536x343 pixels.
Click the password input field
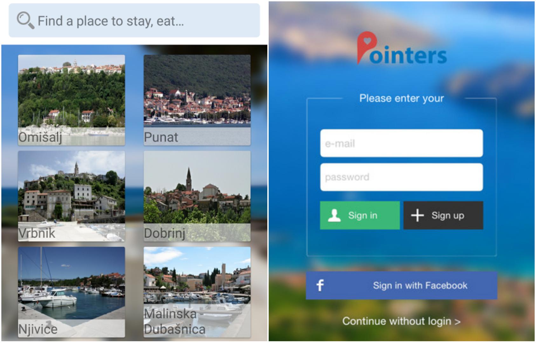pos(402,177)
